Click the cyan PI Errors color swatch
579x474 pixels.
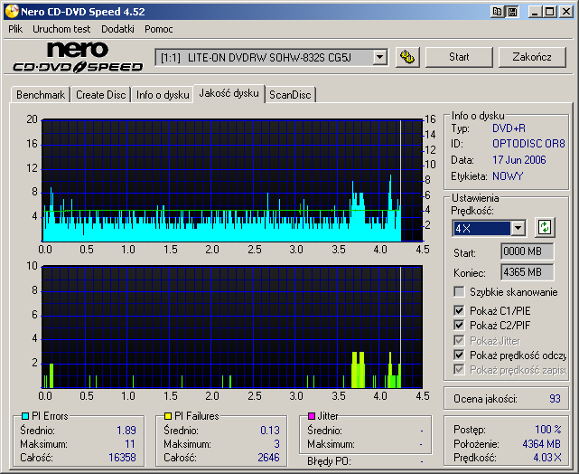pyautogui.click(x=24, y=416)
